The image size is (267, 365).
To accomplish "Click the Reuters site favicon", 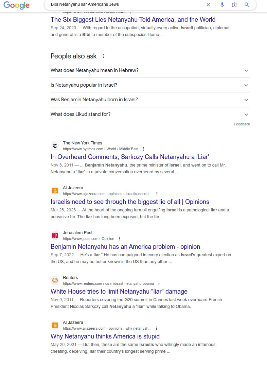I will click(55, 280).
